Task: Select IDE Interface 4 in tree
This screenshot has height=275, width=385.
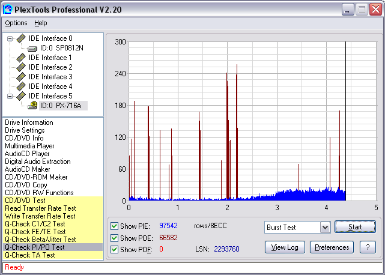Action: 50,86
